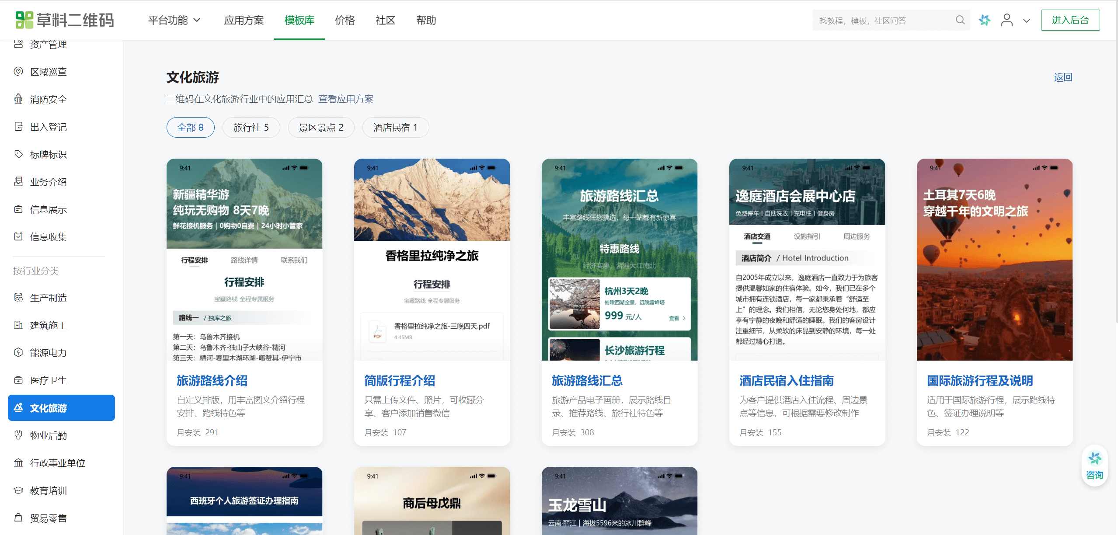This screenshot has height=535, width=1118.
Task: Open 教育培训 industry category
Action: pyautogui.click(x=48, y=490)
